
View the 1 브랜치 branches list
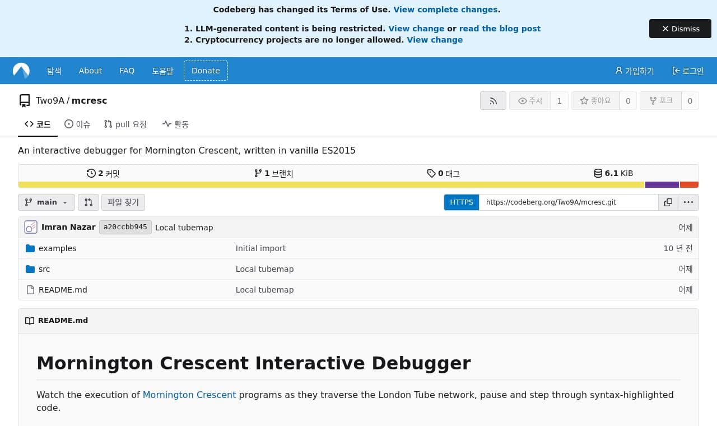click(273, 173)
